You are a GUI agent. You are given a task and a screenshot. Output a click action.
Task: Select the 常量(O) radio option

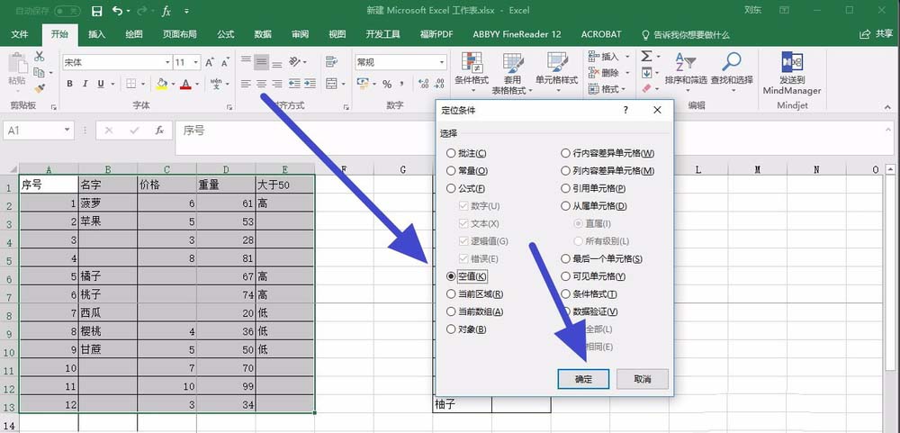451,170
